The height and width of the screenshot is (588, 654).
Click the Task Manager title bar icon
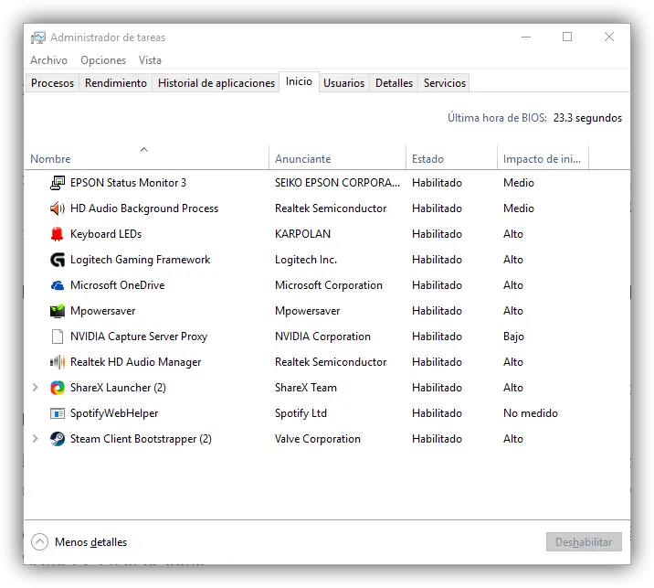pyautogui.click(x=38, y=37)
